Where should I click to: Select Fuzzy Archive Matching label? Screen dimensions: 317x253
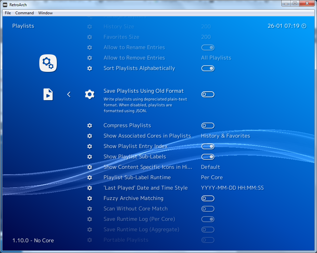pyautogui.click(x=133, y=198)
